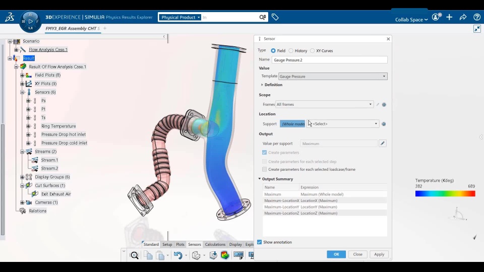Click the Apply button
Viewport: 484px width, 272px height.
click(x=379, y=254)
